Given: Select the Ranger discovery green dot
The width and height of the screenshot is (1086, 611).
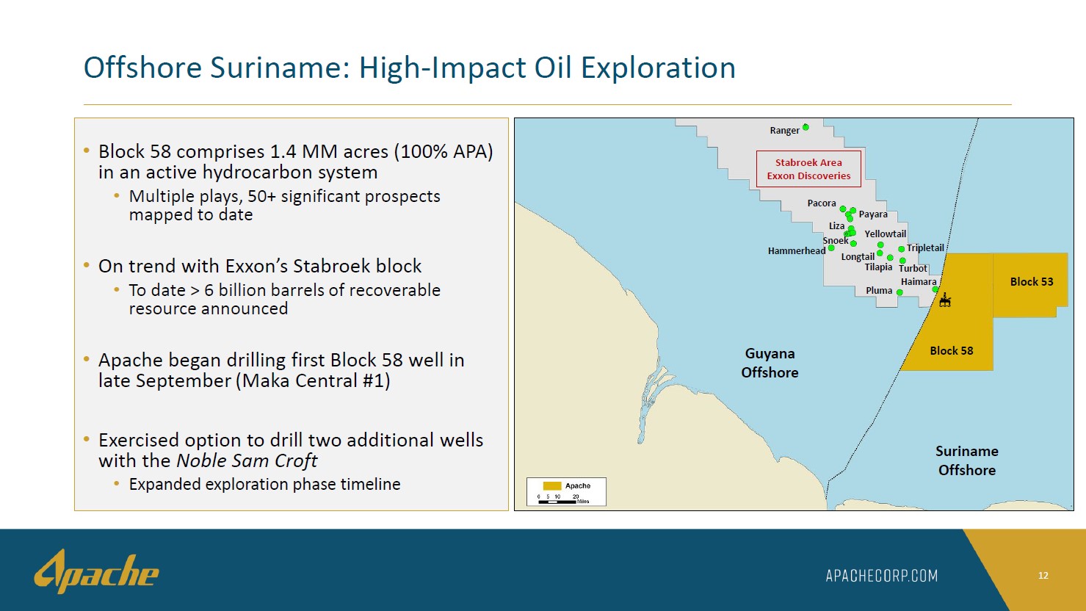Looking at the screenshot, I should coord(806,127).
